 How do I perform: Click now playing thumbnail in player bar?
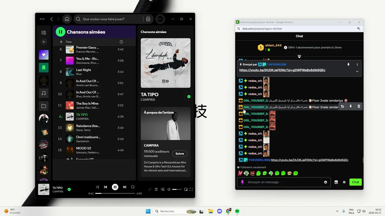[44, 189]
